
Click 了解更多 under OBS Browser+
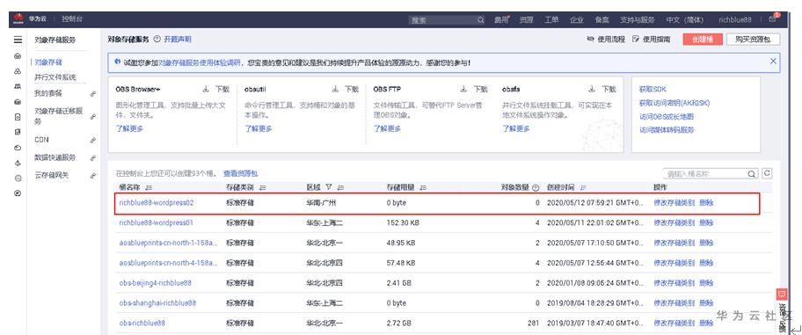coord(129,128)
